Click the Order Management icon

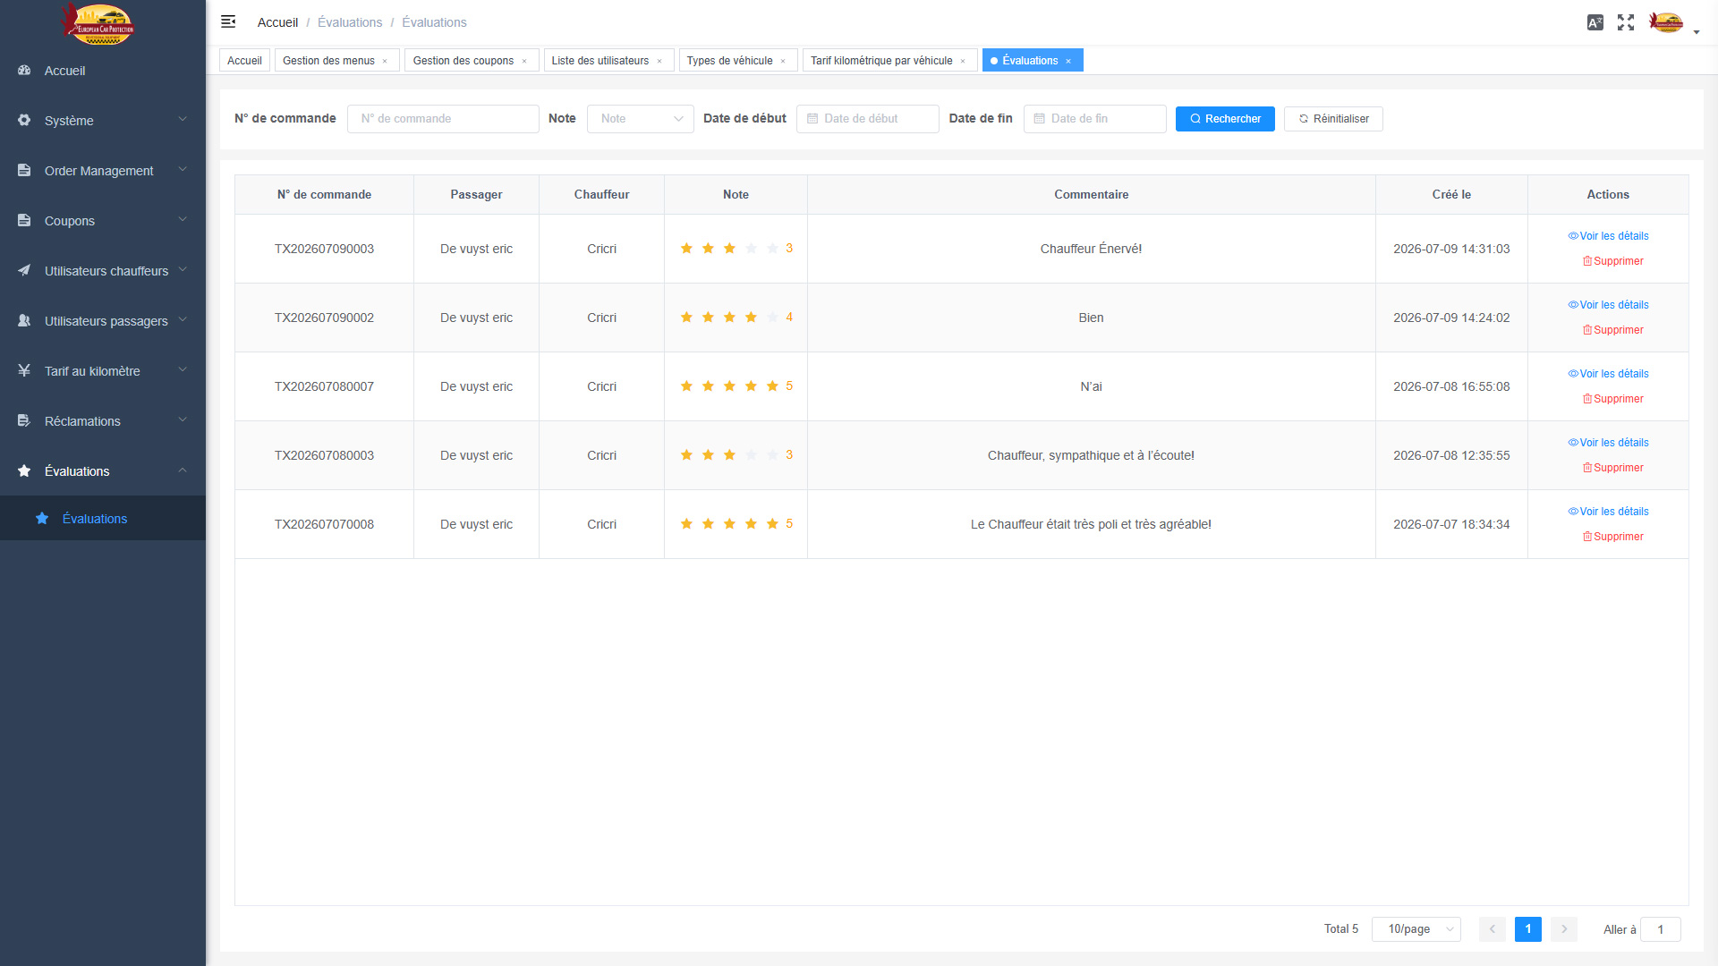pos(24,171)
